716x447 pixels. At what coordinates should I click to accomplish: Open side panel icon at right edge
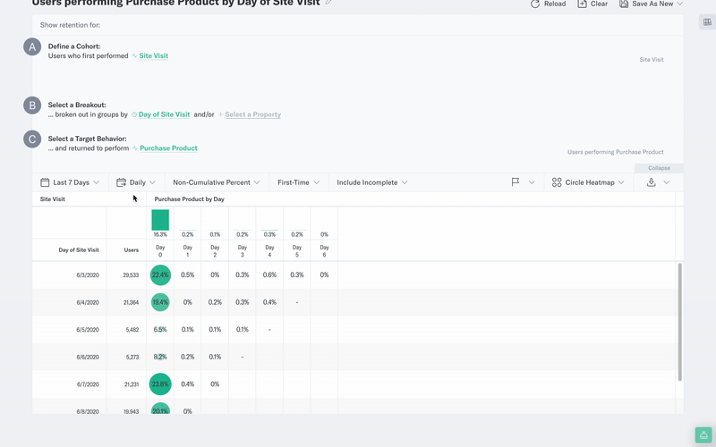(x=707, y=21)
